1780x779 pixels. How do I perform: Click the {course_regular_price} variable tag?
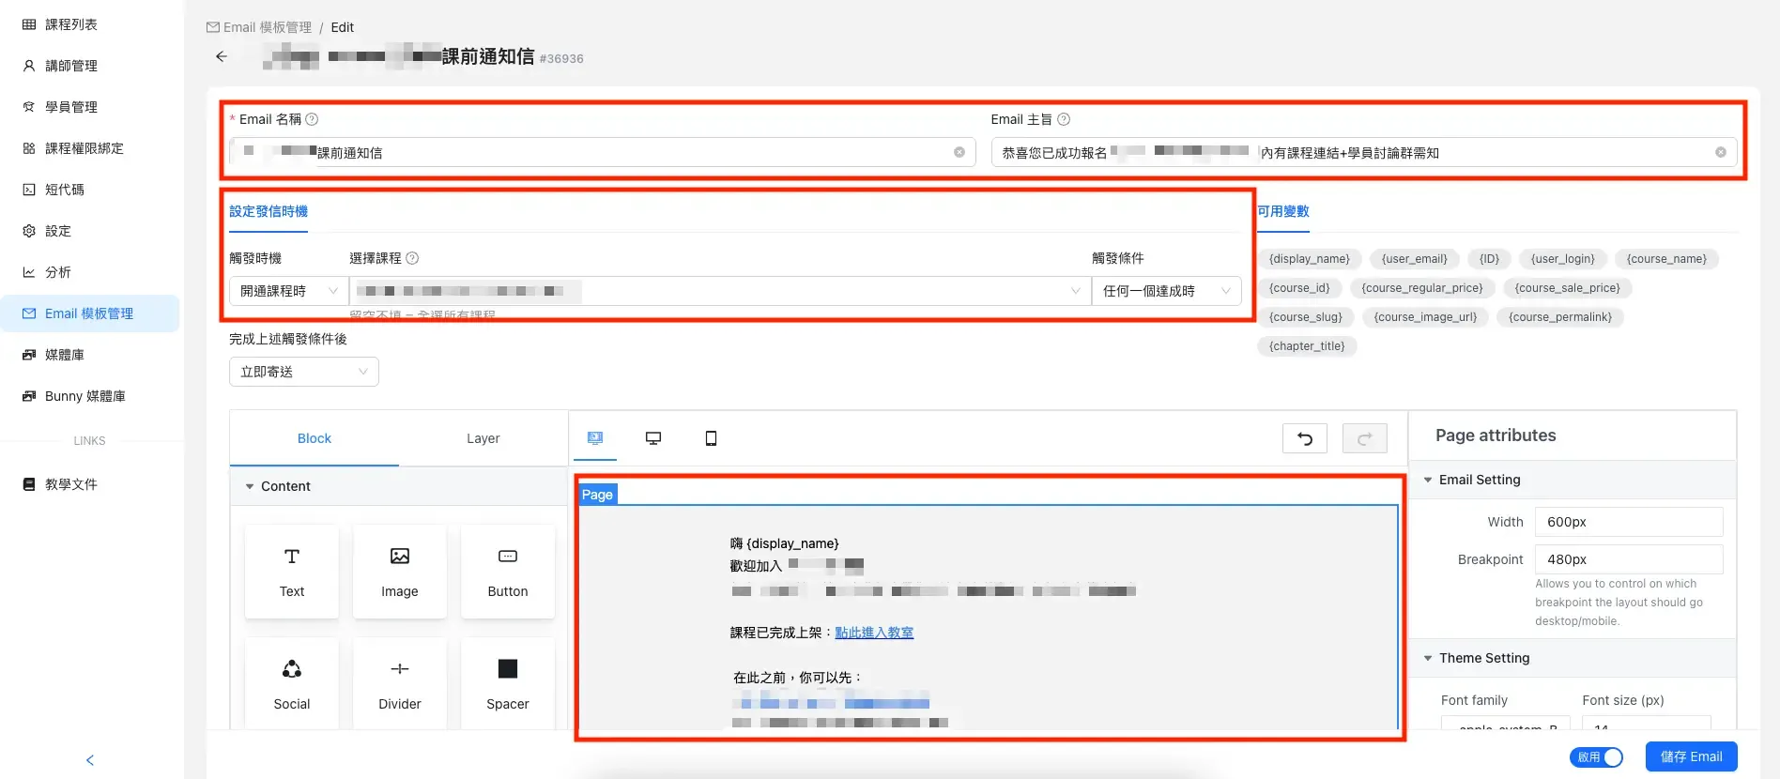(x=1422, y=288)
